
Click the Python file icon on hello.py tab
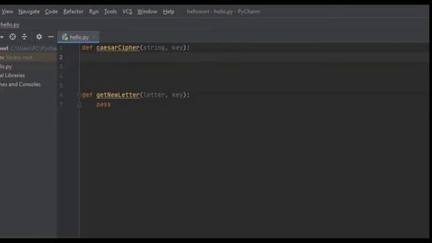point(65,37)
